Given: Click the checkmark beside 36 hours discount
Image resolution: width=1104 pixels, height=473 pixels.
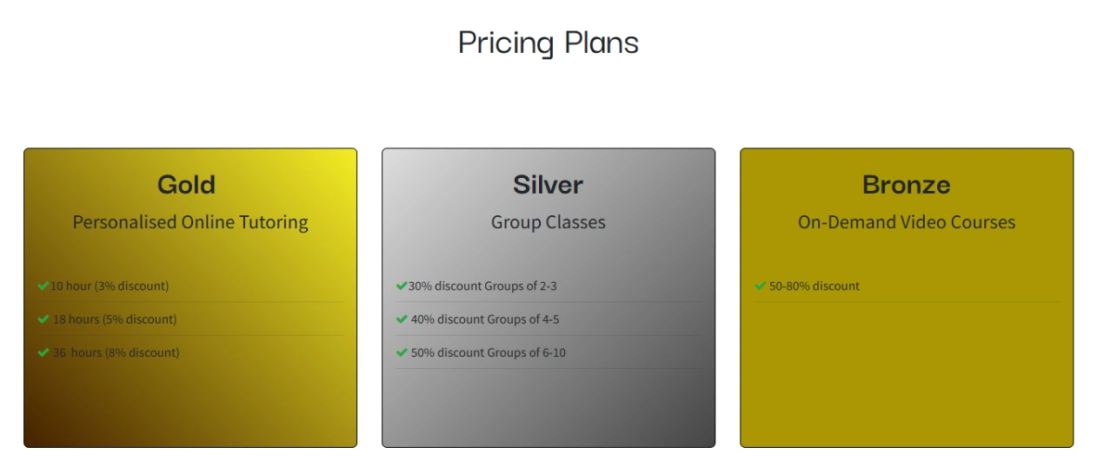Looking at the screenshot, I should pos(43,352).
